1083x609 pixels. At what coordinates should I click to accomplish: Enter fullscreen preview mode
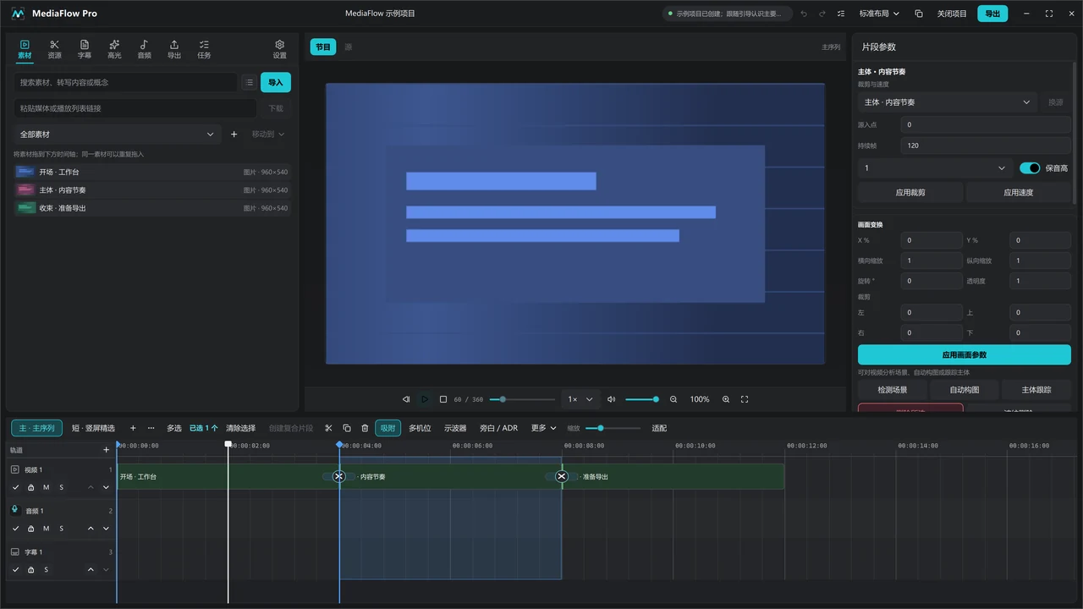(745, 399)
